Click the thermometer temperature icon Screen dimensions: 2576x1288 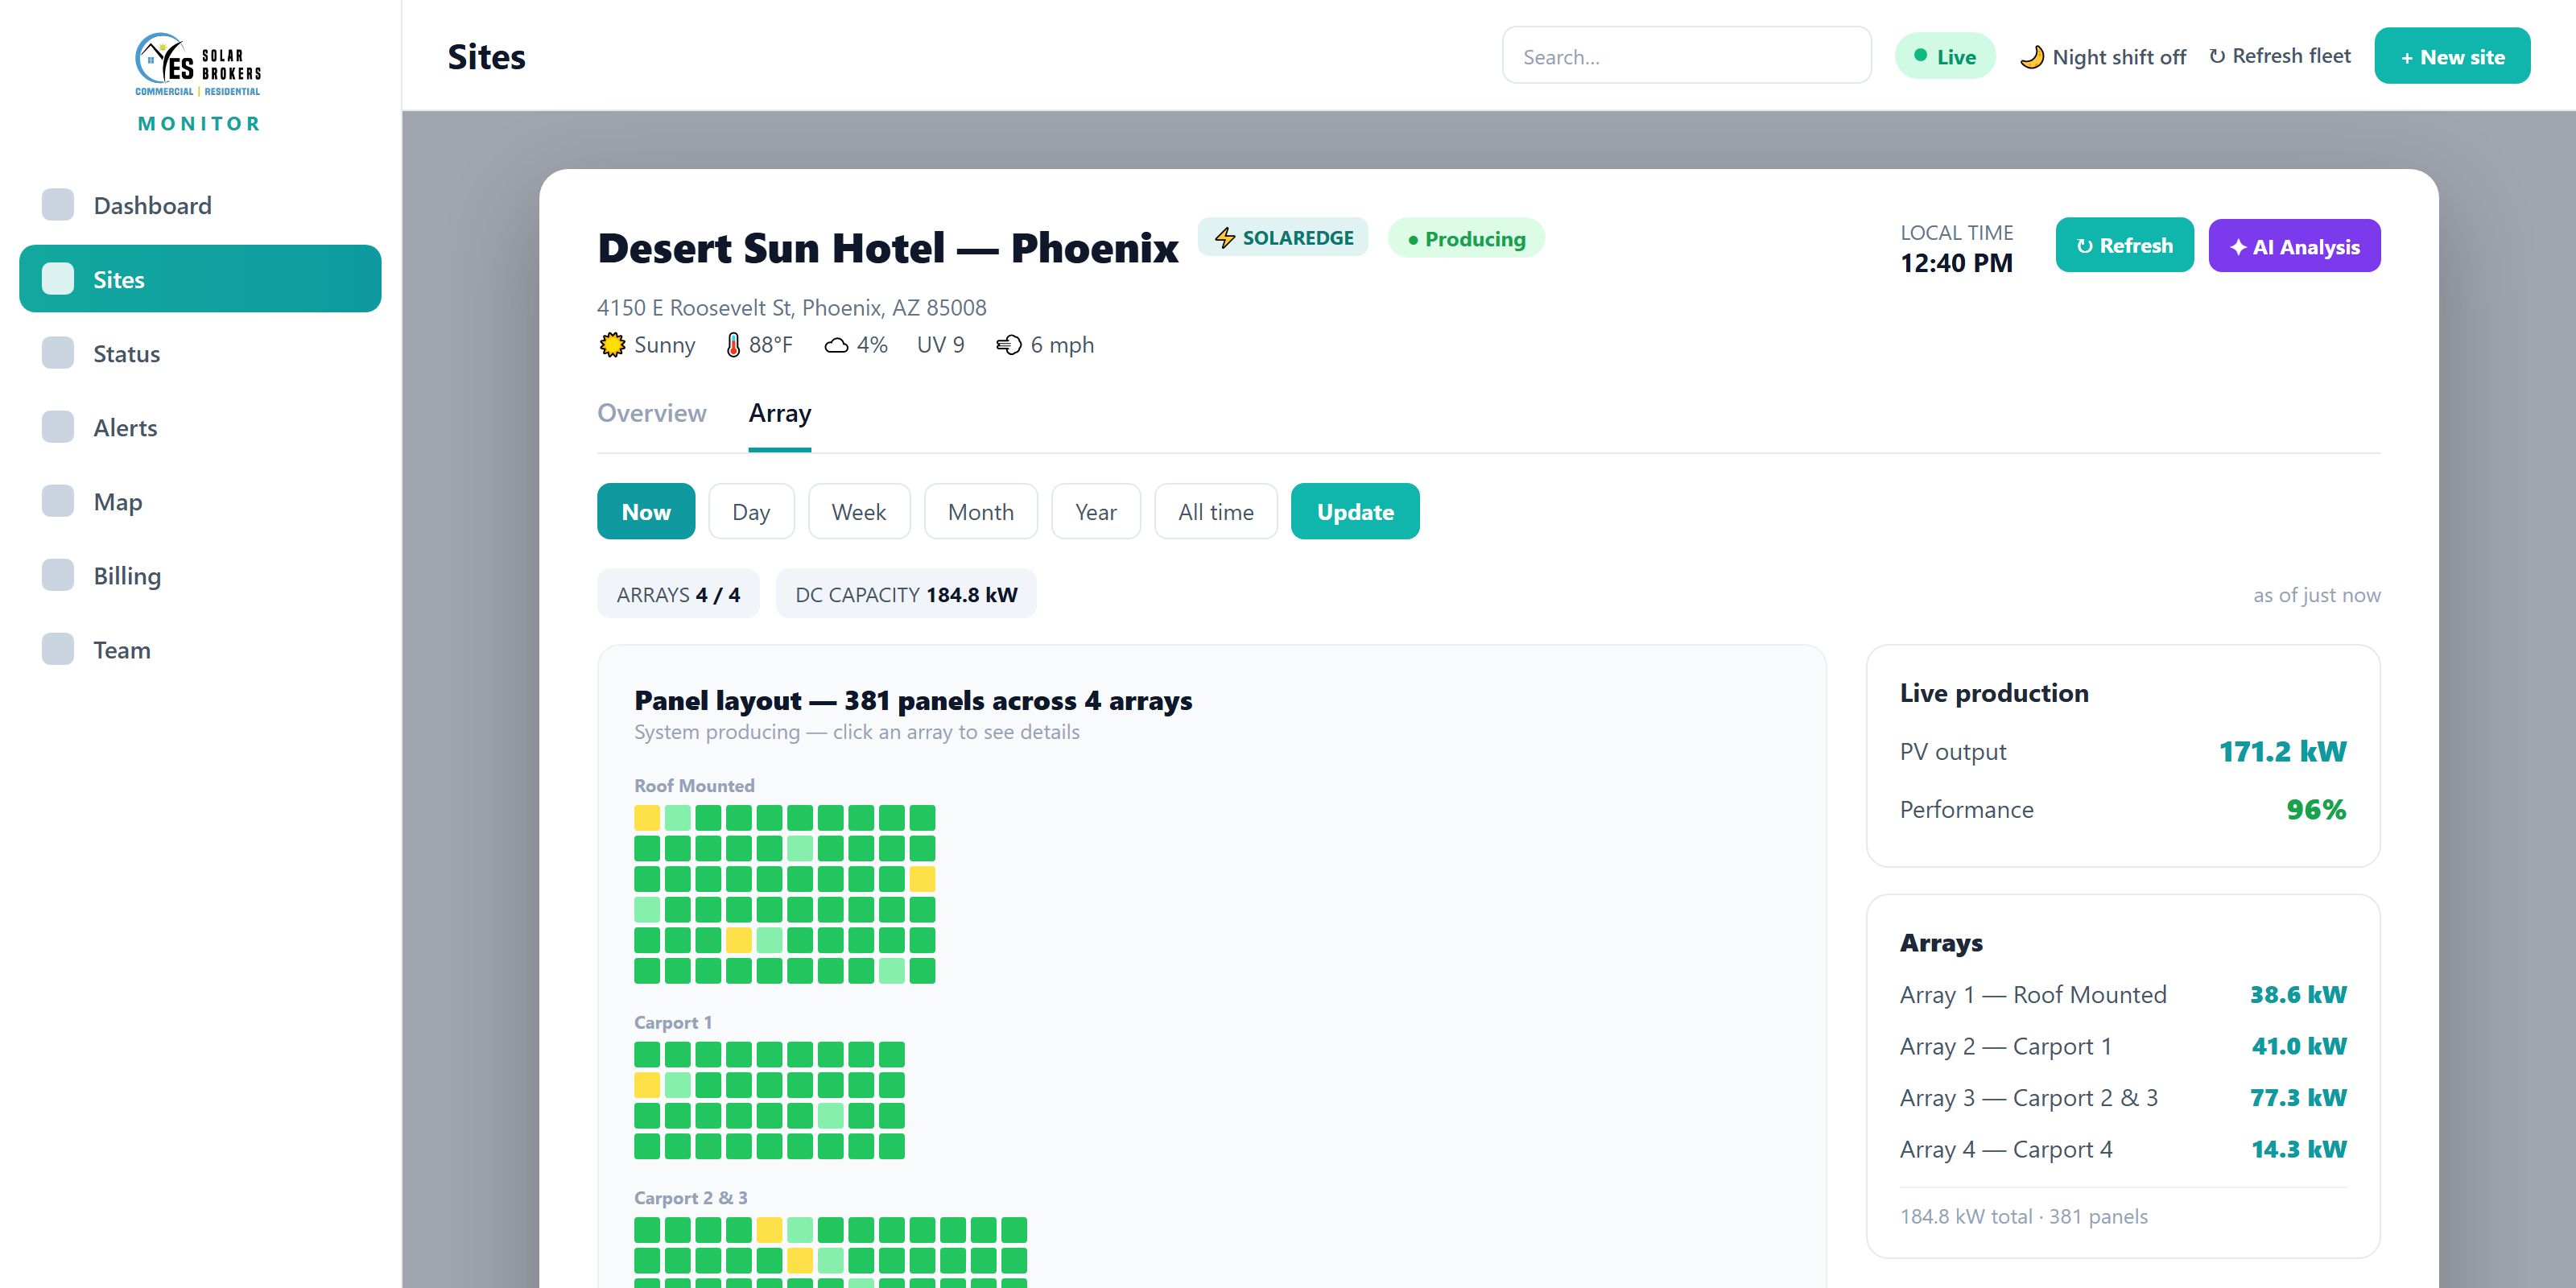733,345
